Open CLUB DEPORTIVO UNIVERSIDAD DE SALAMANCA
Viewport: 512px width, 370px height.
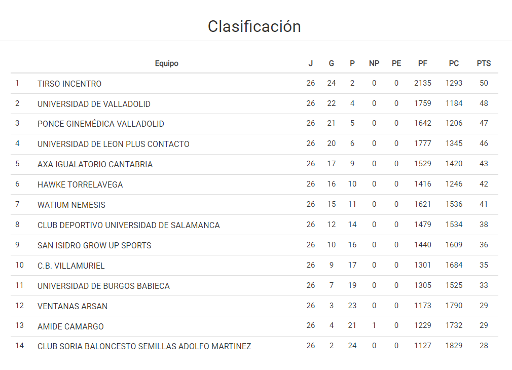click(128, 225)
